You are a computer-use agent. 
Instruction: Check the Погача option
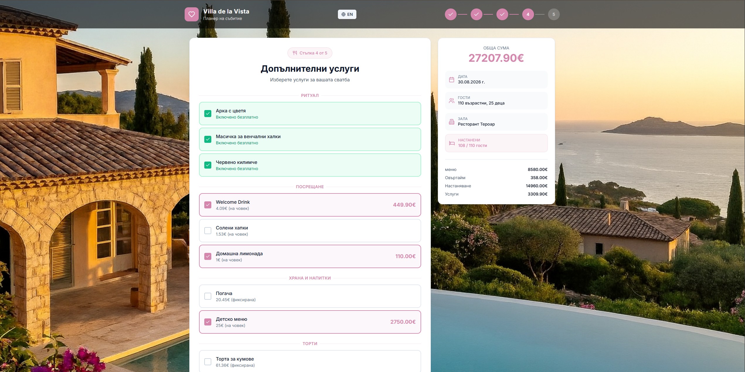pyautogui.click(x=208, y=296)
